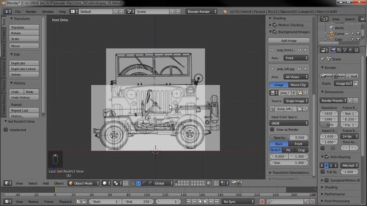Screen dimensions: 367x206
Task: Click 3D view editor type icon
Action: (x=7, y=183)
